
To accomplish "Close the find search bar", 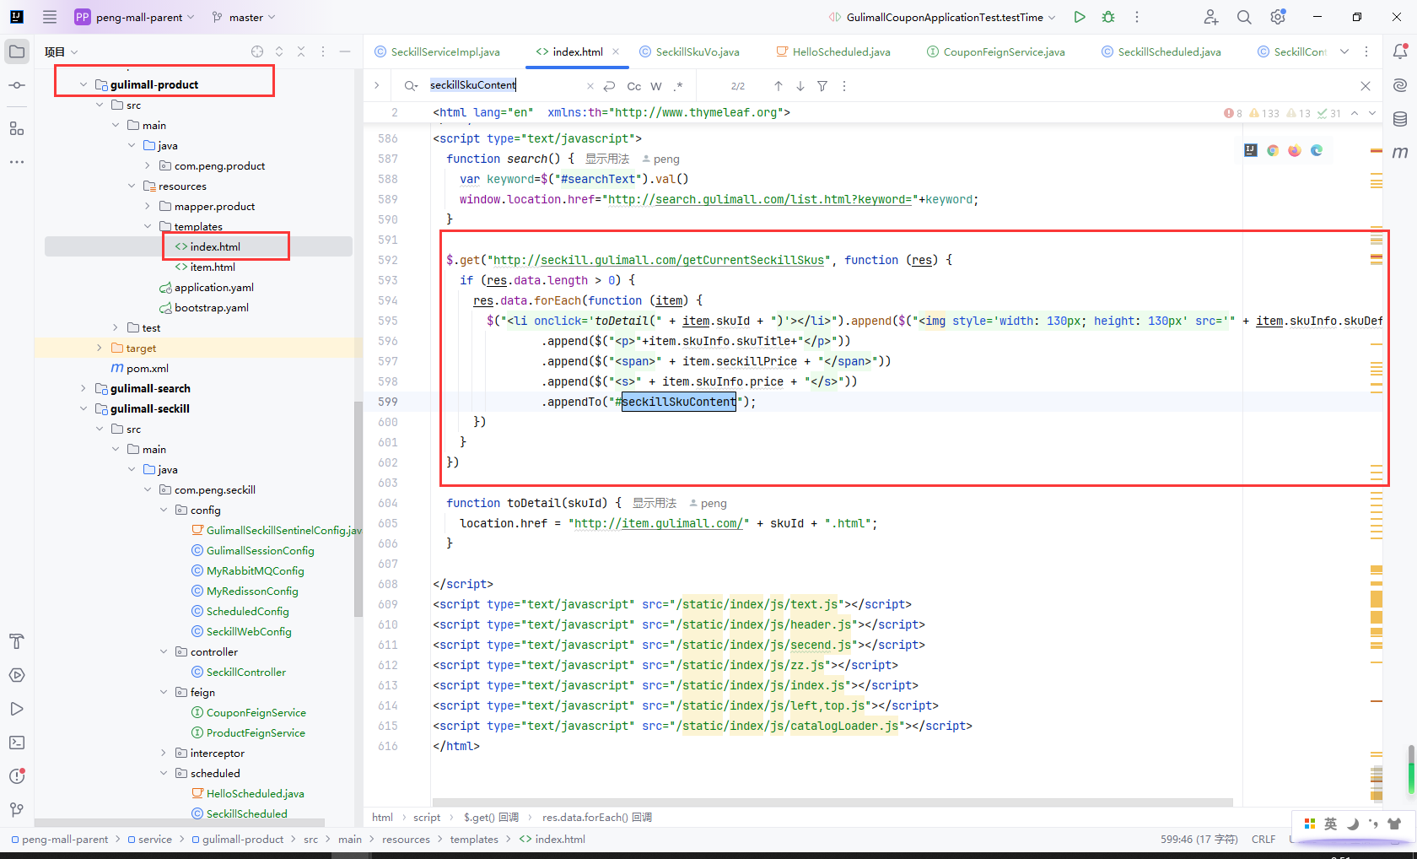I will 1366,86.
